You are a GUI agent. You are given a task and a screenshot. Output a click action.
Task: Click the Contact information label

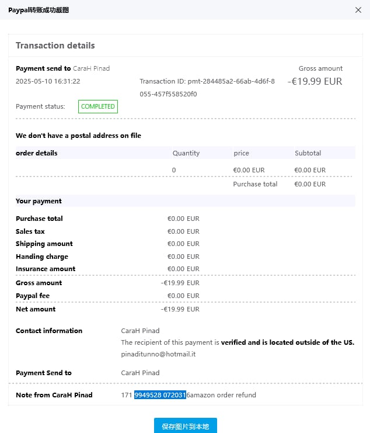(x=49, y=331)
